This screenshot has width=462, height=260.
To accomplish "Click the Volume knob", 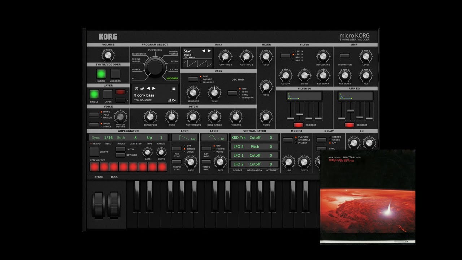I will coord(108,55).
